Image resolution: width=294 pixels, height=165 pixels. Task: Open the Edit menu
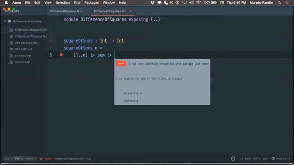[x=37, y=3]
